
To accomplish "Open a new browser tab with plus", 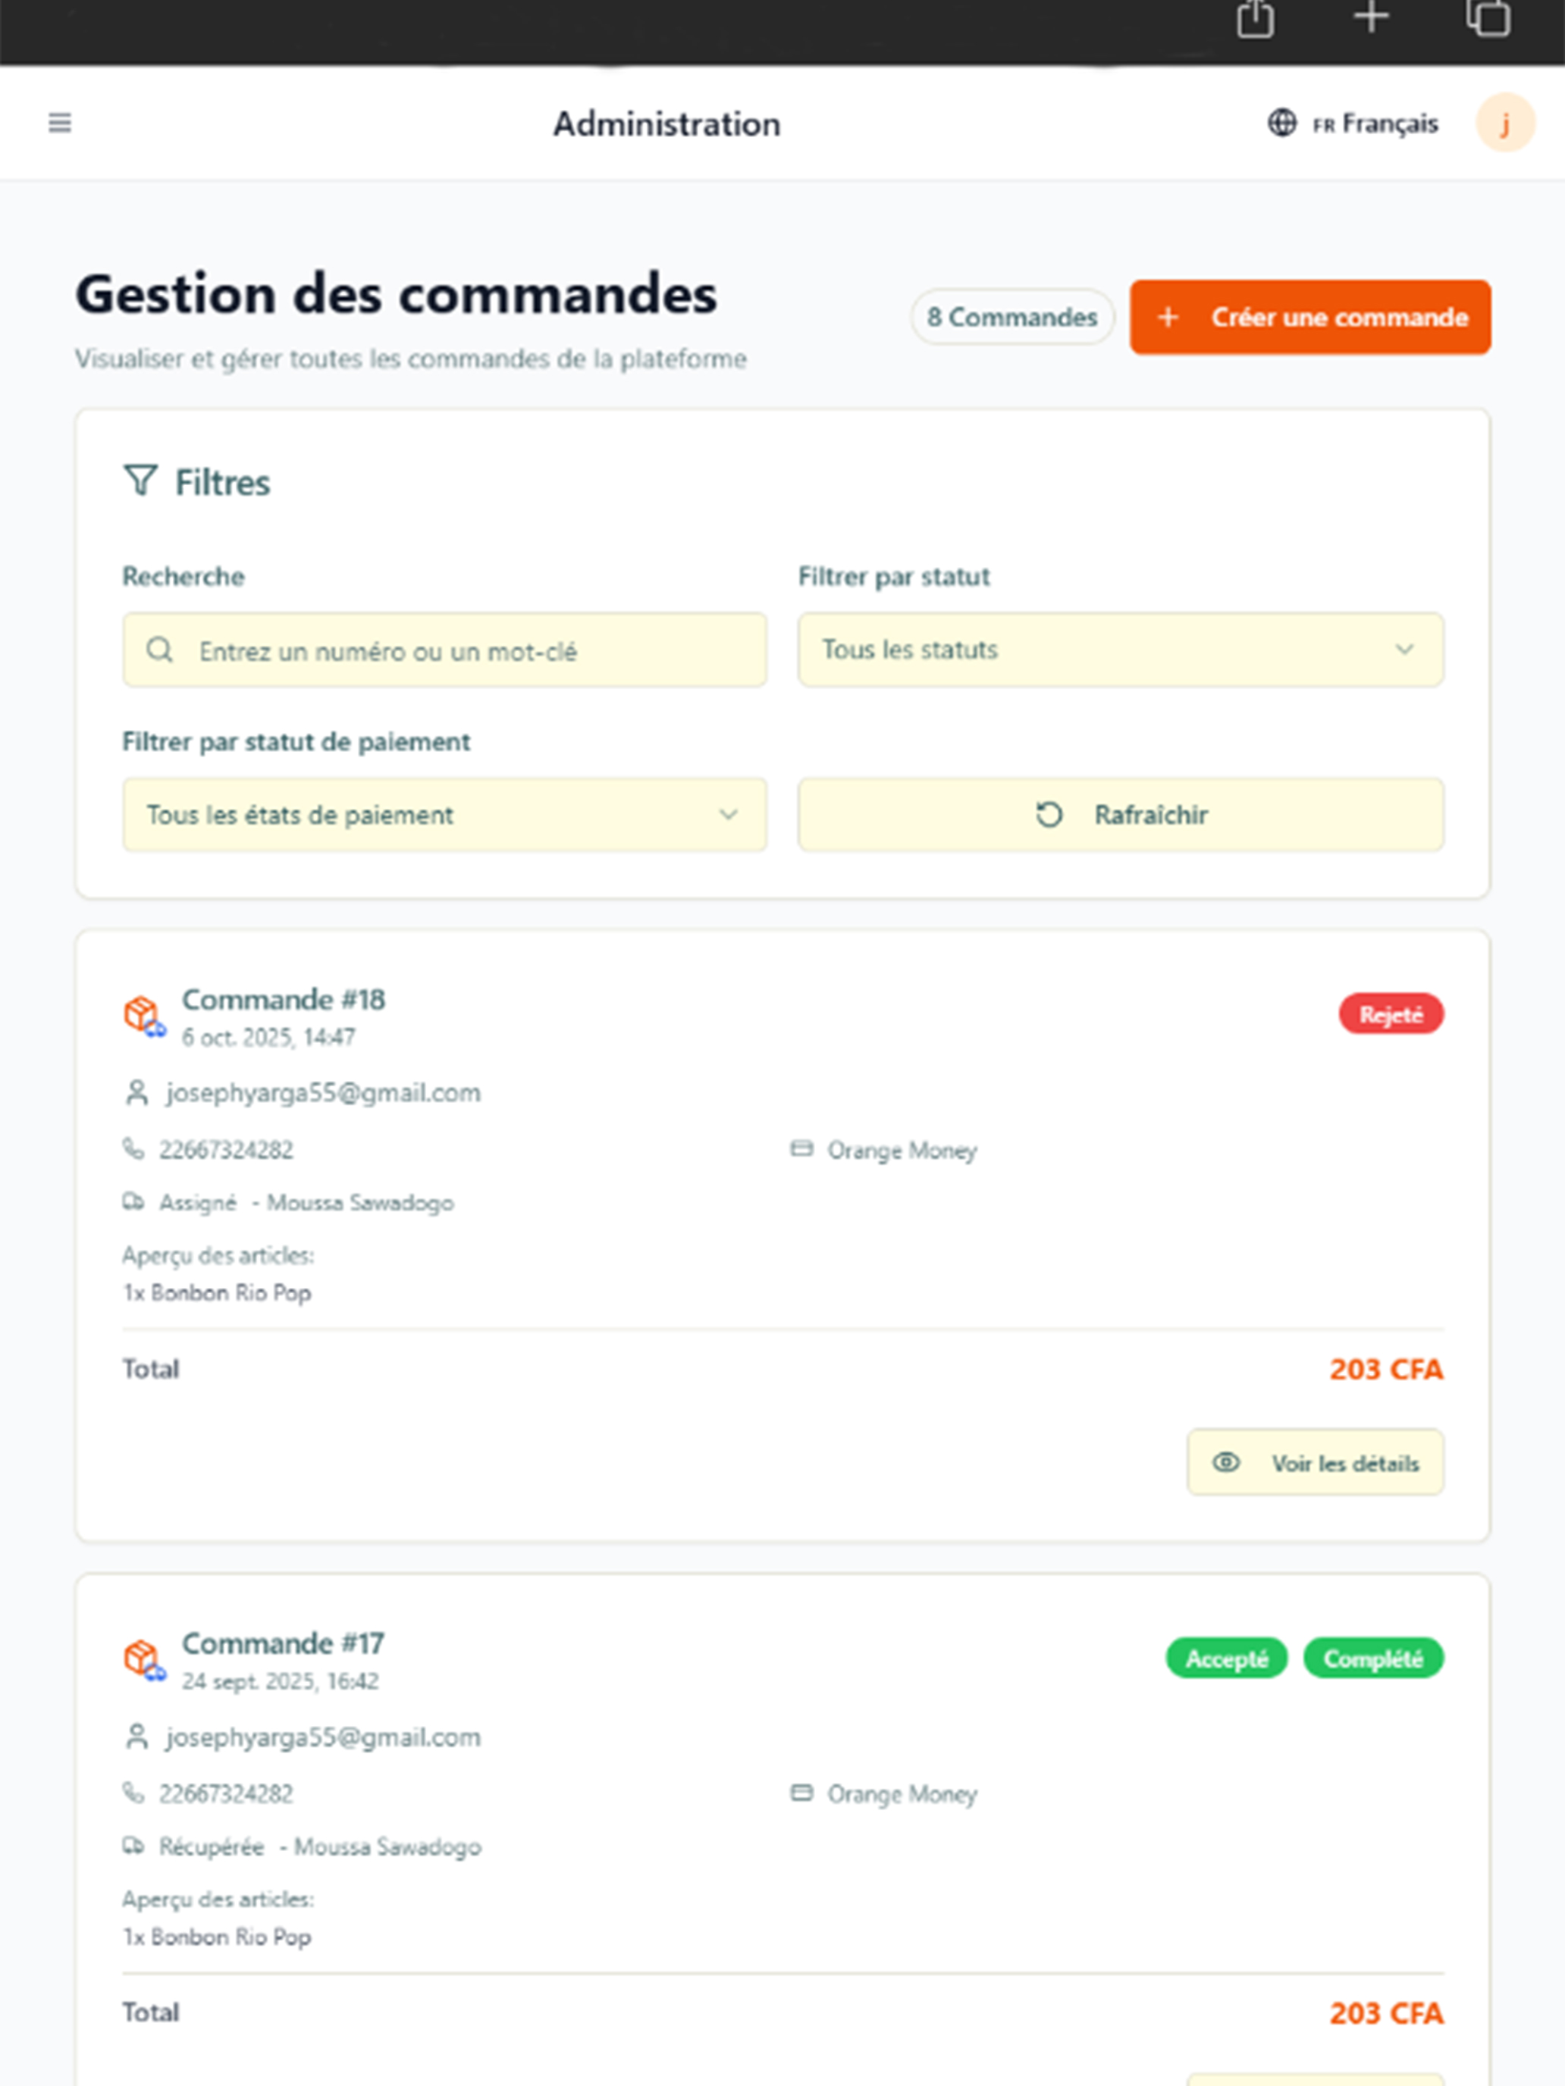I will pos(1371,17).
